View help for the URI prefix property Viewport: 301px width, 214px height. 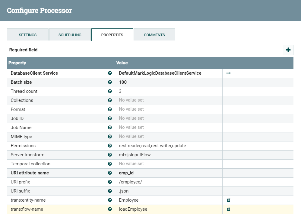[110, 182]
